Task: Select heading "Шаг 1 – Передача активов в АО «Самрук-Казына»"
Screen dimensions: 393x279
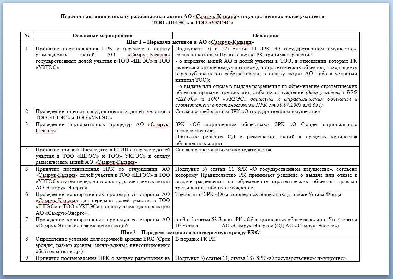Action: tap(190, 42)
